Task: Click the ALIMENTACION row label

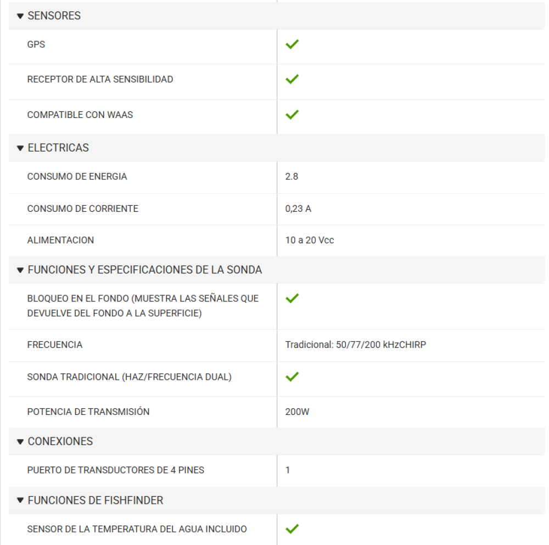Action: (x=60, y=240)
